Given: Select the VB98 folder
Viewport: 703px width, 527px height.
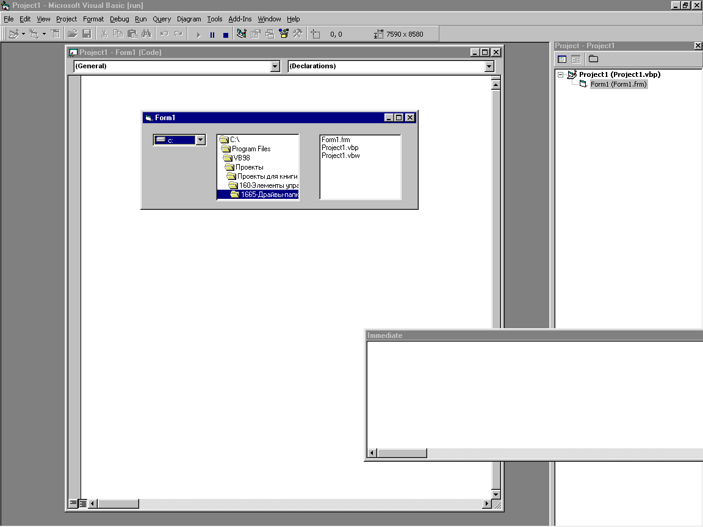Looking at the screenshot, I should pyautogui.click(x=258, y=158).
